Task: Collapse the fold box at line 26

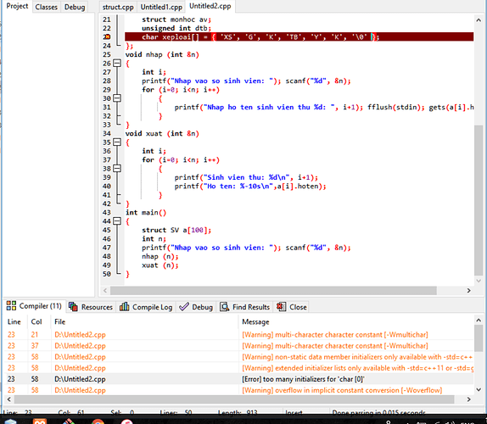Action: 117,64
